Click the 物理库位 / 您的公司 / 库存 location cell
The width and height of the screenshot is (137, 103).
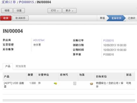(x=110, y=85)
